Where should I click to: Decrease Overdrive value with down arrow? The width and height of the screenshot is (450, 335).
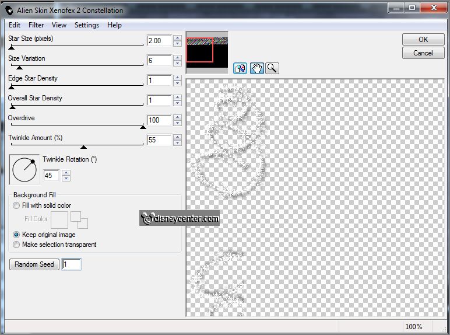coord(177,123)
